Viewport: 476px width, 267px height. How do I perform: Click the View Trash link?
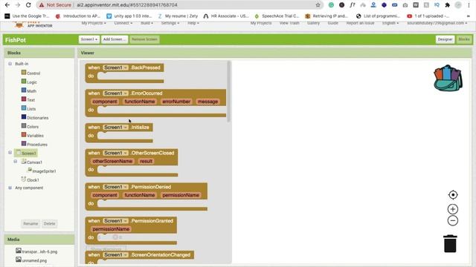coord(289,23)
